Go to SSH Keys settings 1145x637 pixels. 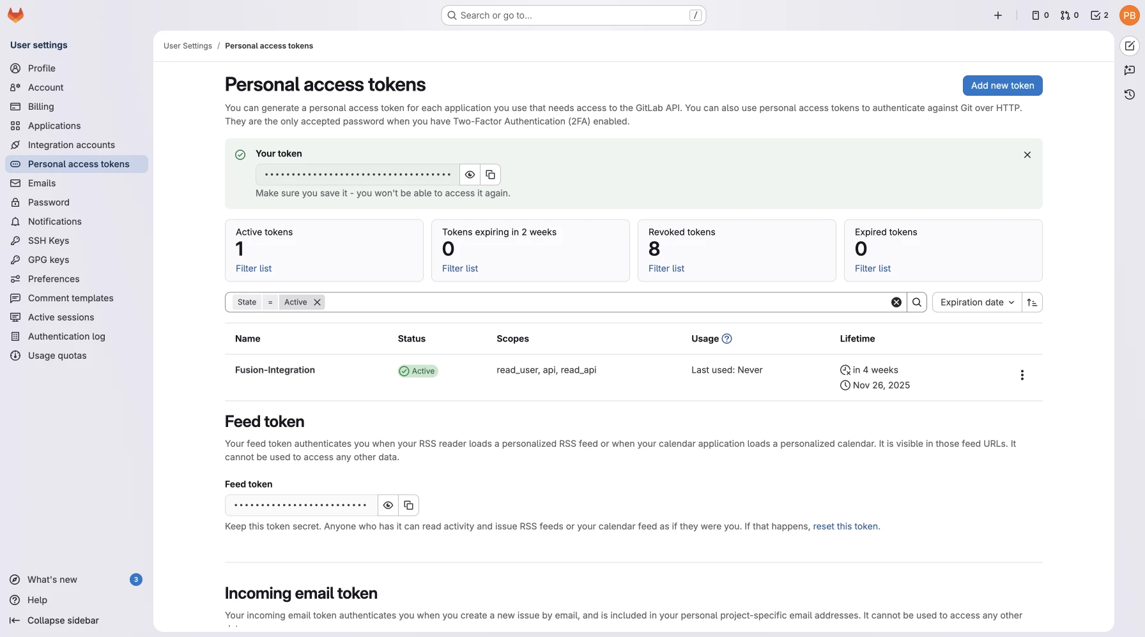pos(49,241)
